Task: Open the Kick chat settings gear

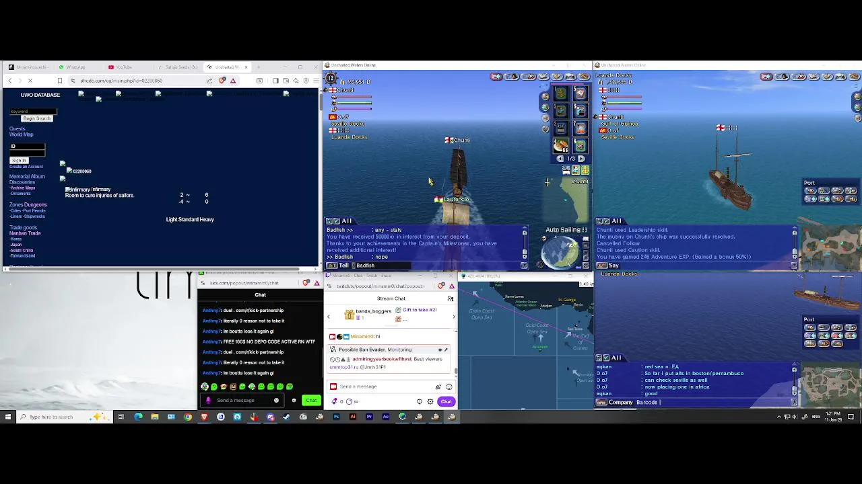Action: (294, 401)
